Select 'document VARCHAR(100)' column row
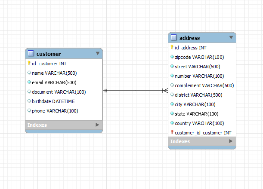 coord(64,92)
